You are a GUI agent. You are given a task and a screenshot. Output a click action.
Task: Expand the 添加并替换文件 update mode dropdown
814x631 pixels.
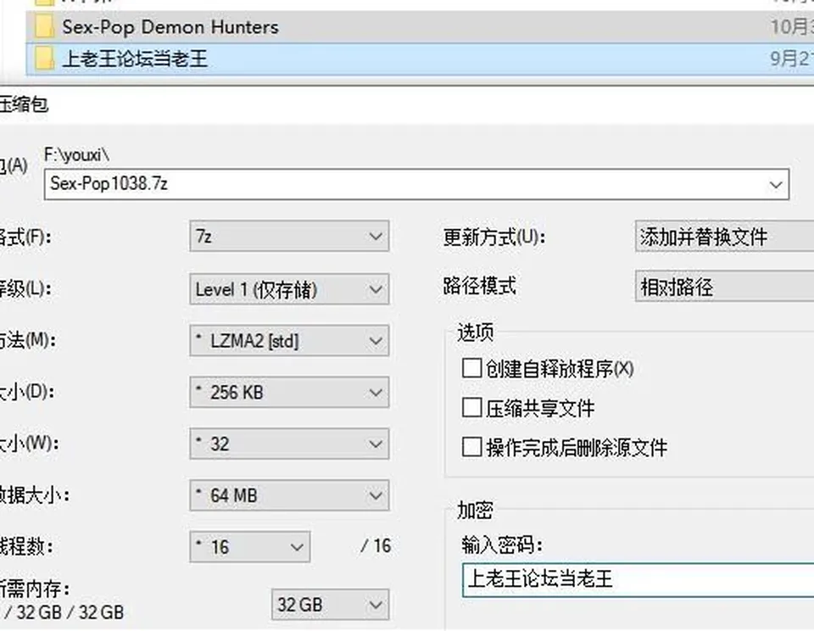725,237
